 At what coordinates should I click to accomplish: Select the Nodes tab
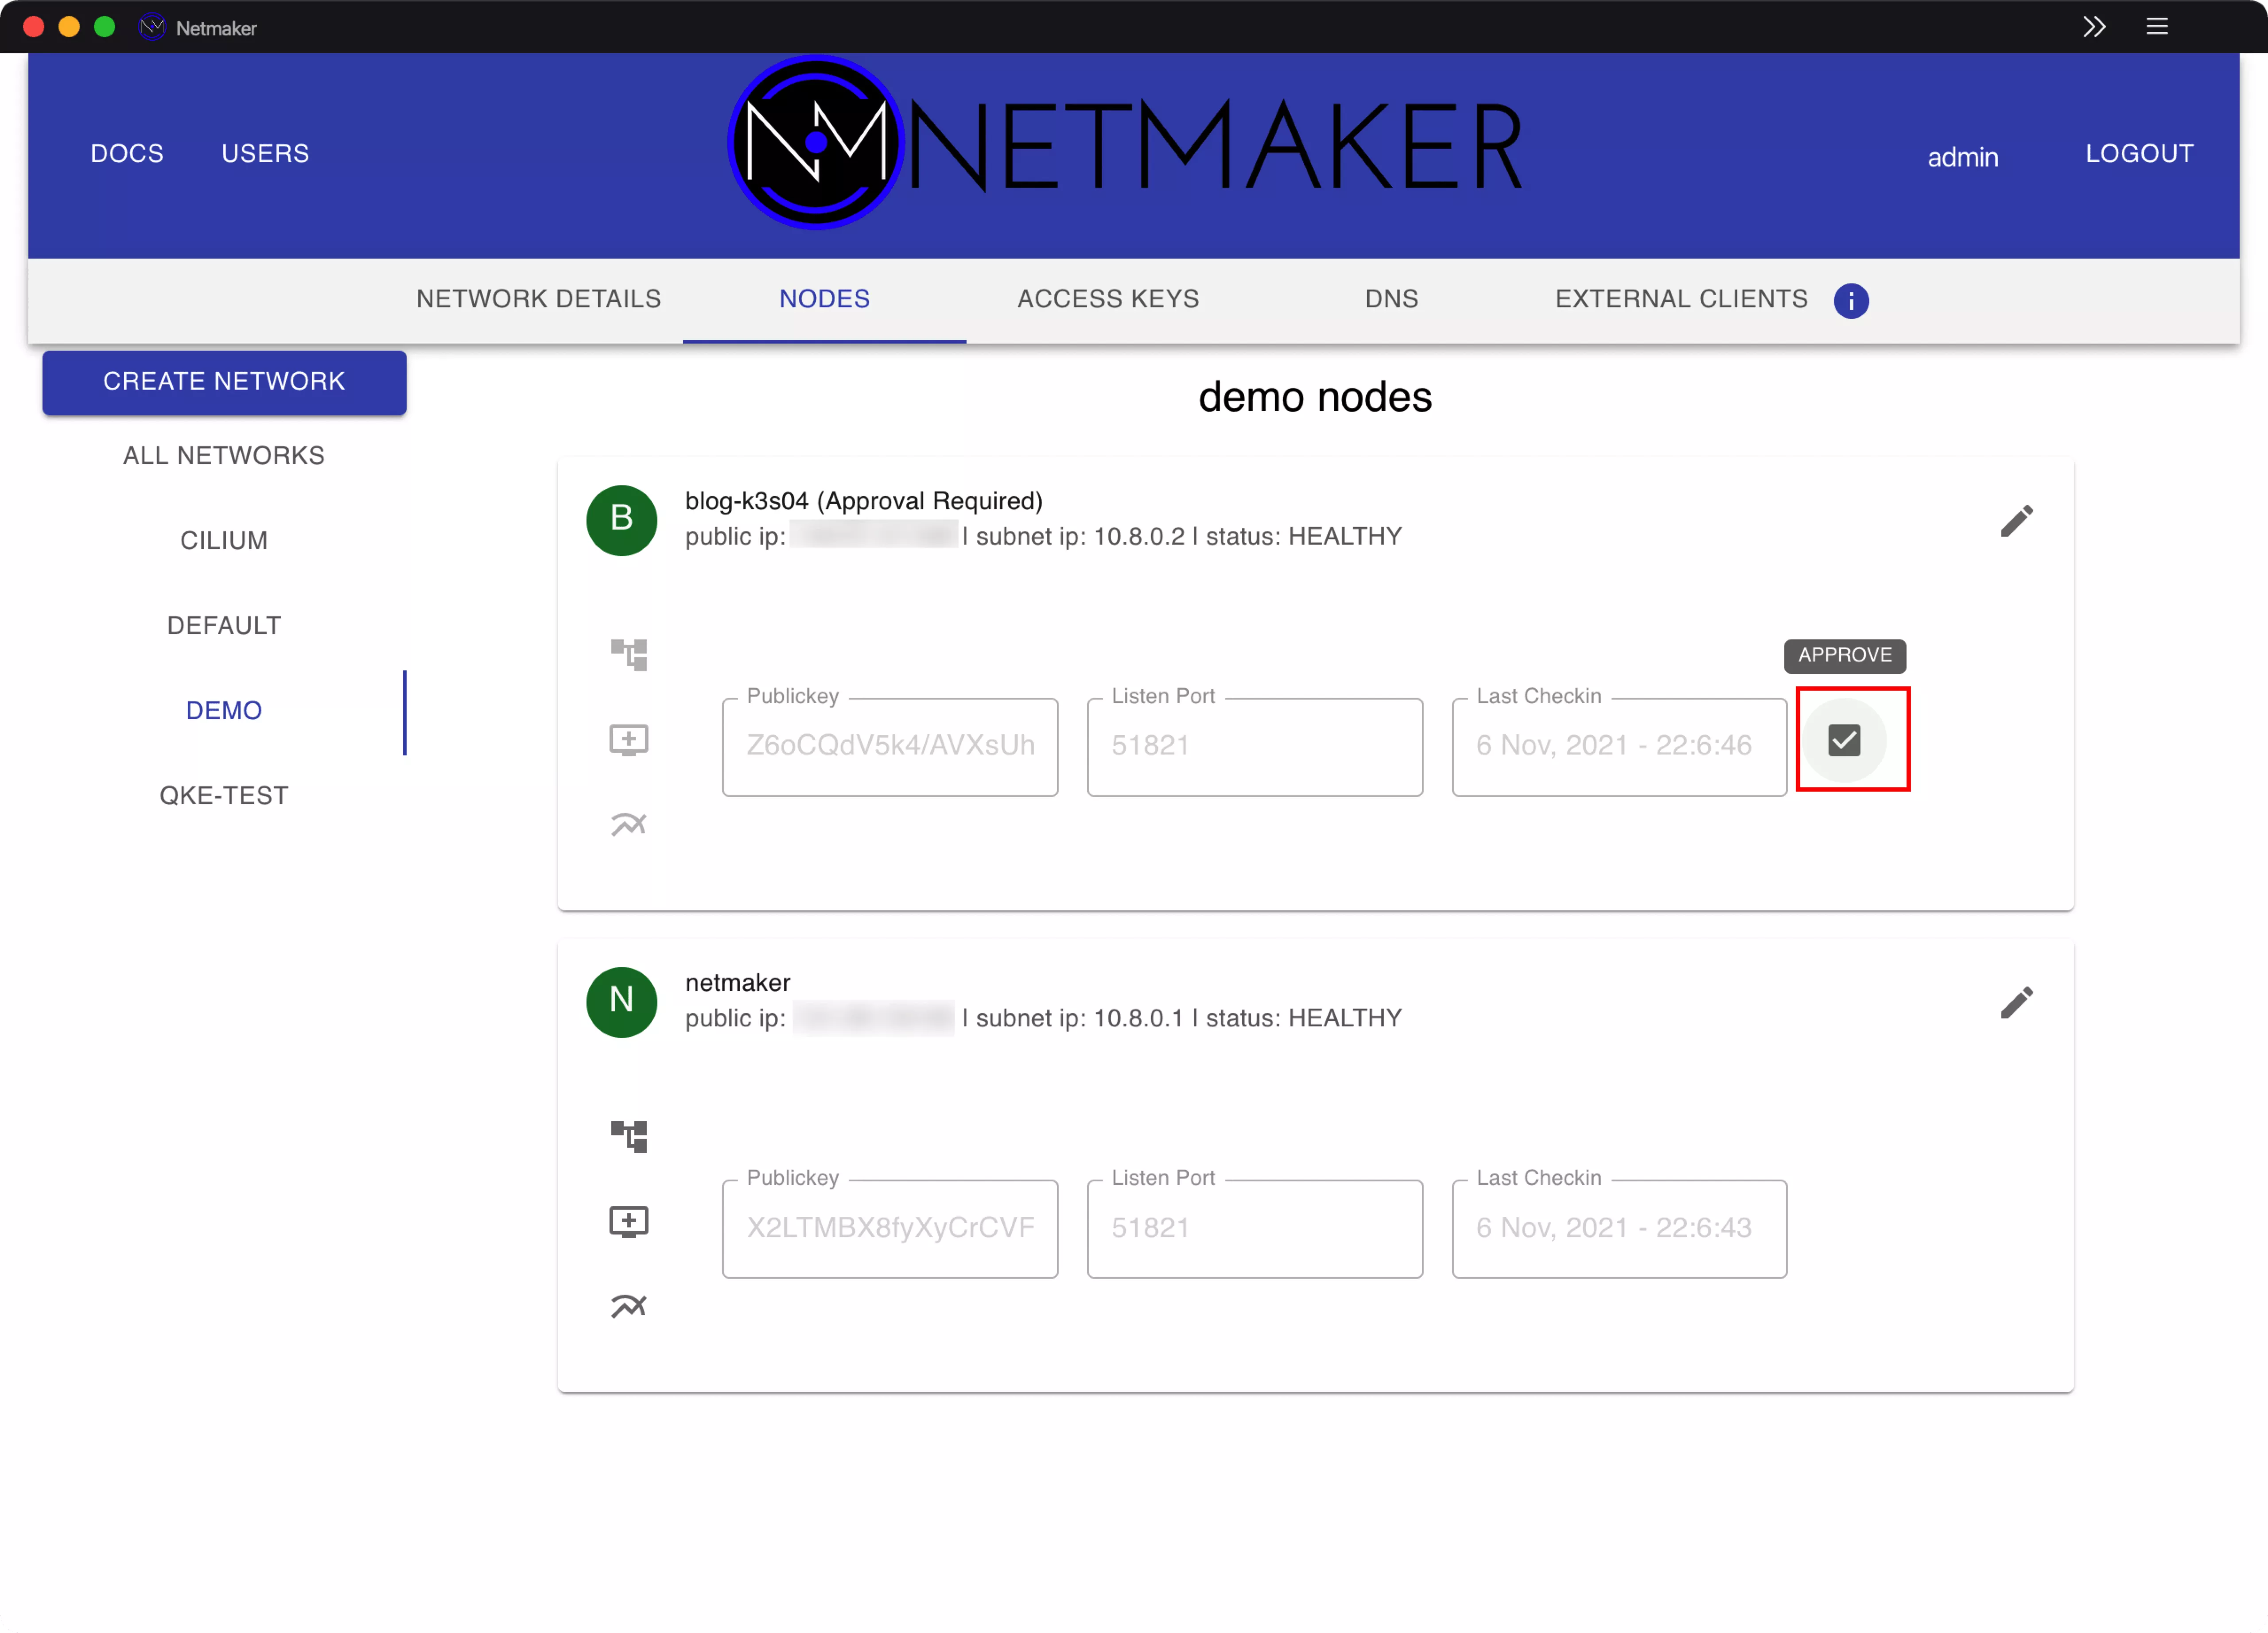[x=824, y=299]
